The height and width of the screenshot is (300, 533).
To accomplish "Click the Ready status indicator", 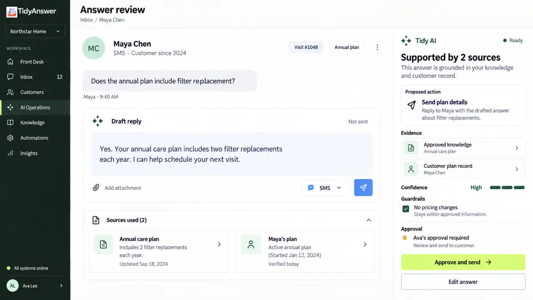I will point(513,40).
